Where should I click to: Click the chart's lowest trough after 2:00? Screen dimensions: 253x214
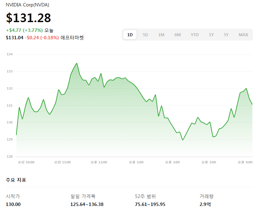point(183,140)
